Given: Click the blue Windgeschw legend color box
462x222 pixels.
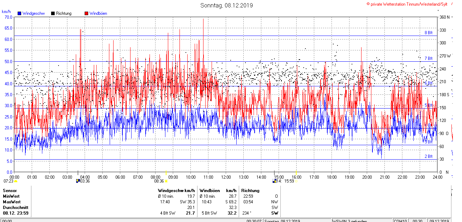Looking at the screenshot, I should click(19, 13).
